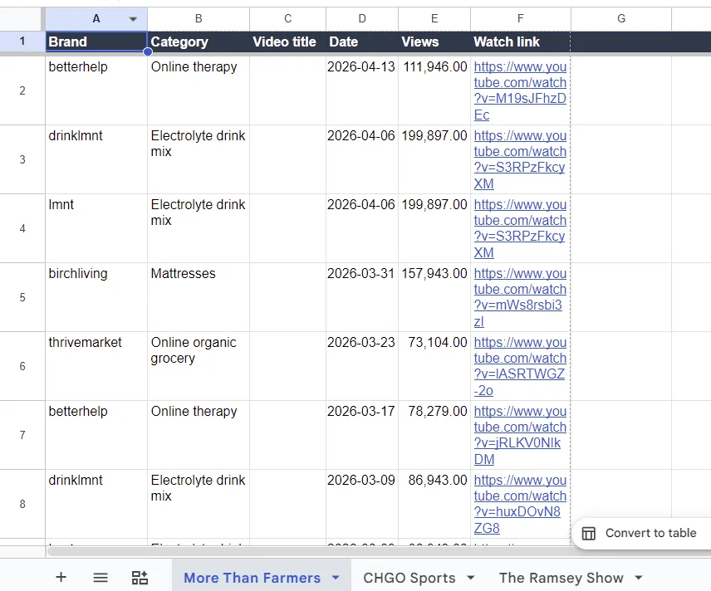Select the Online organic grocery cell
Image resolution: width=711 pixels, height=591 pixels.
click(x=199, y=366)
